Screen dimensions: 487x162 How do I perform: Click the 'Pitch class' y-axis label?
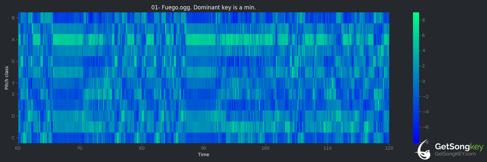6,78
